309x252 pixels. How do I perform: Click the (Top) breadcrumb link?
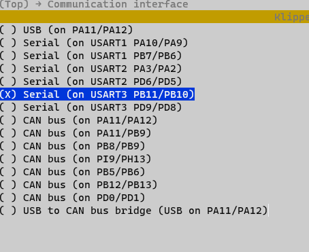14,4
